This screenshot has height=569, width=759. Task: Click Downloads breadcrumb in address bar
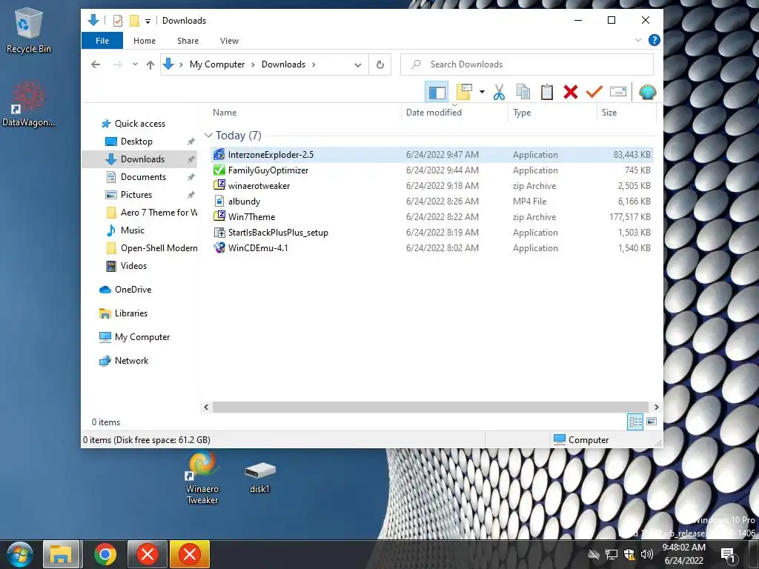pyautogui.click(x=283, y=64)
